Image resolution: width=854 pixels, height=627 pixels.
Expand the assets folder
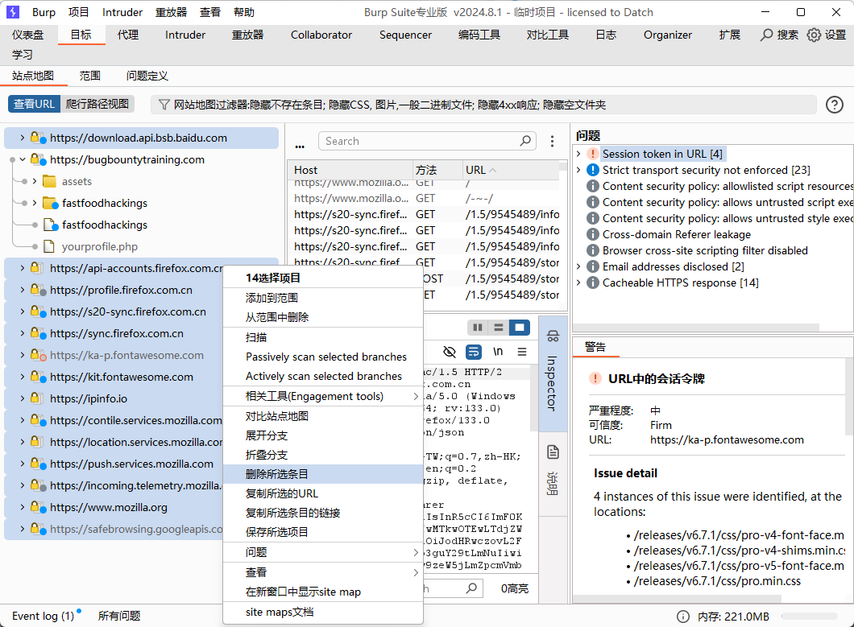(35, 181)
